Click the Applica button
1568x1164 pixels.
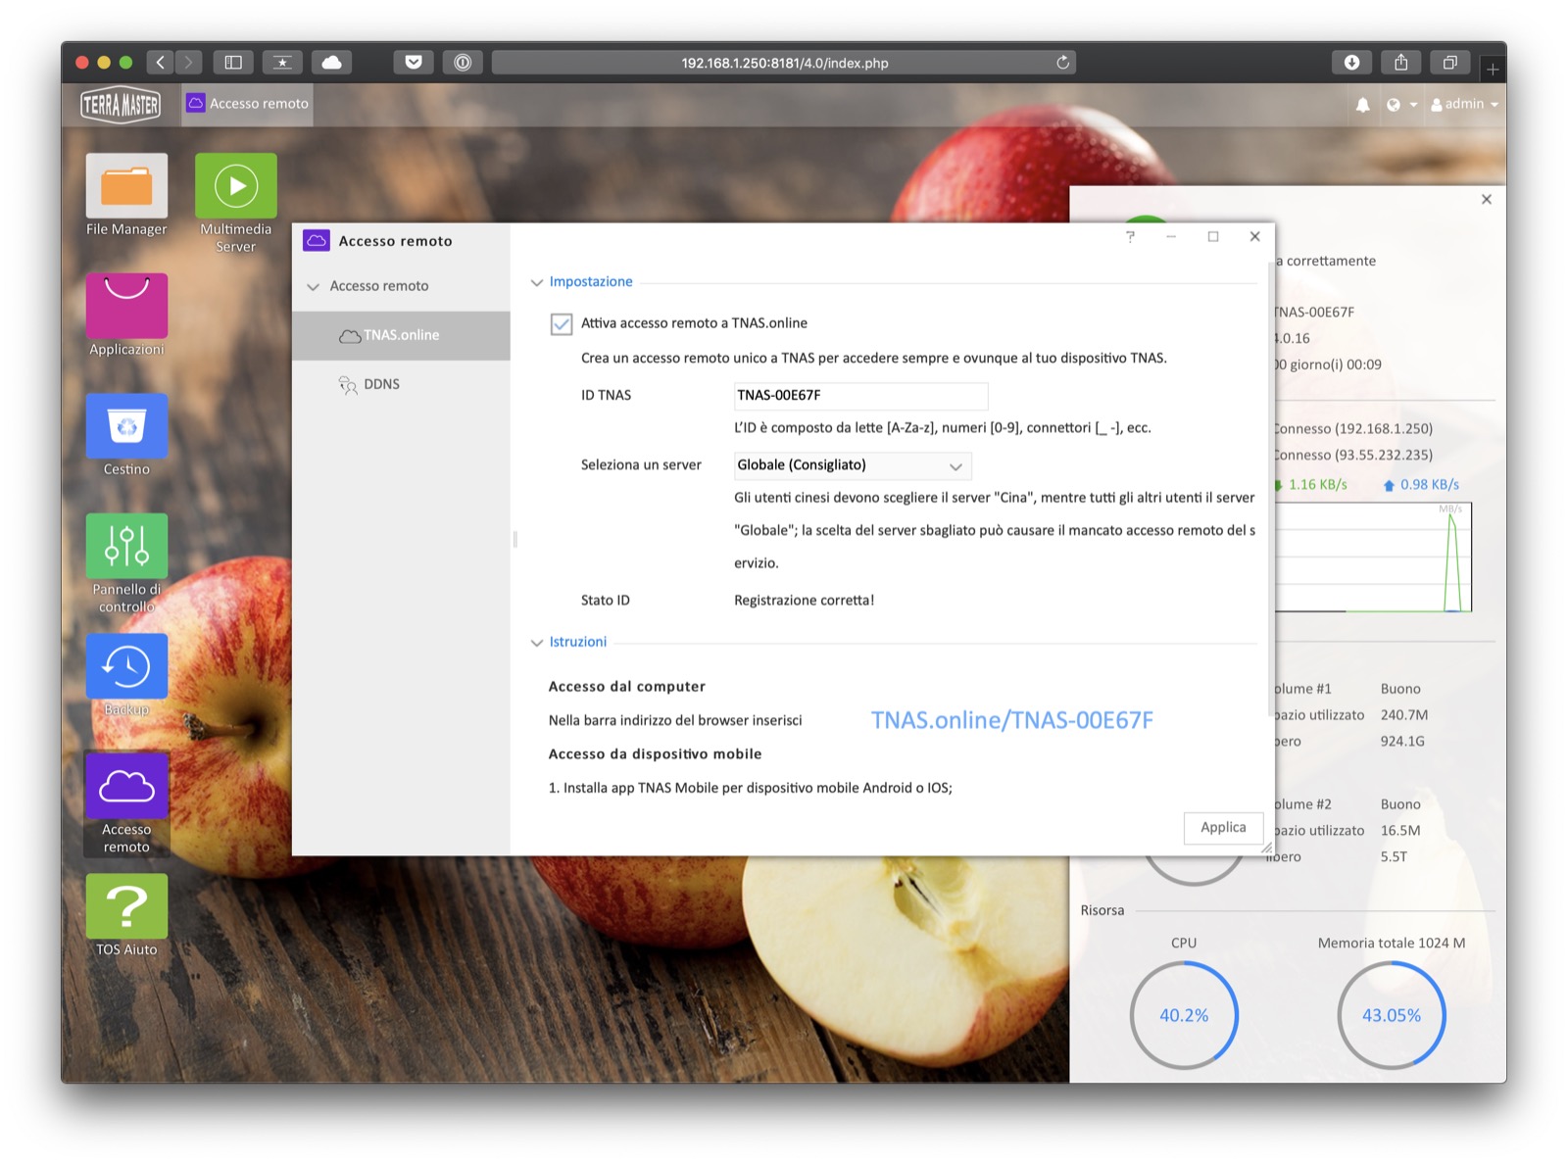1223,828
